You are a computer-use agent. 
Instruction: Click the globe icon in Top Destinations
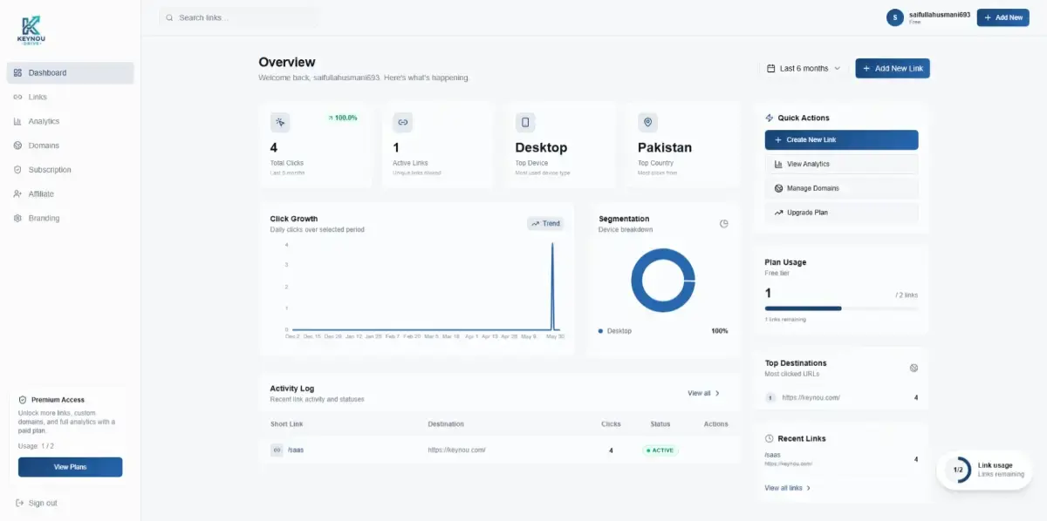[914, 368]
